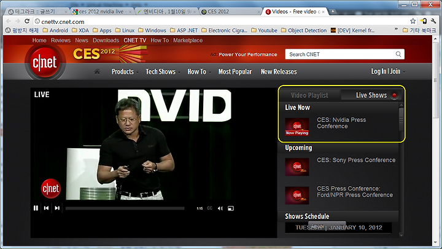442x249 pixels.
Task: Open the Products dropdown
Action: 125,72
